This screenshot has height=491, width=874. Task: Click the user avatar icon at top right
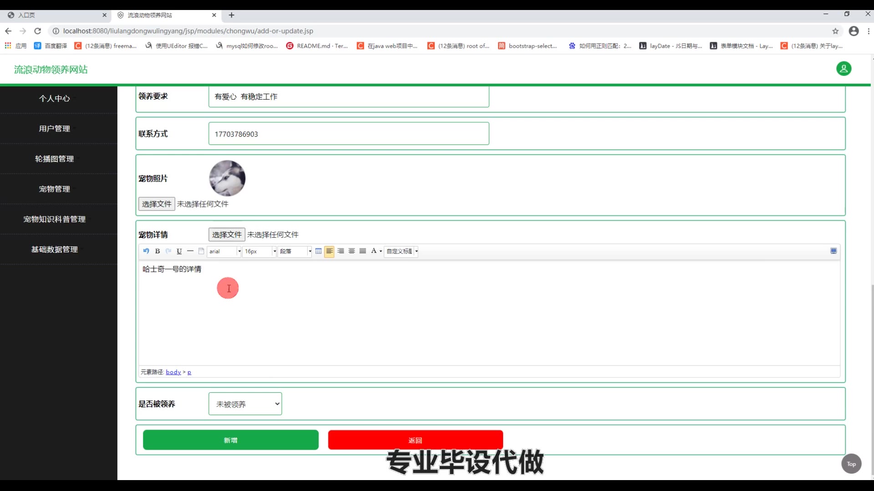(844, 69)
